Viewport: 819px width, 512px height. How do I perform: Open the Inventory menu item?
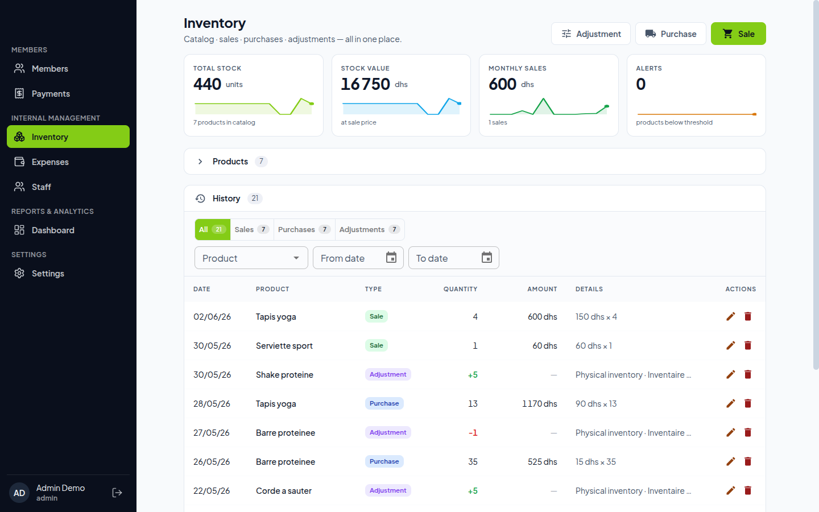click(x=68, y=137)
